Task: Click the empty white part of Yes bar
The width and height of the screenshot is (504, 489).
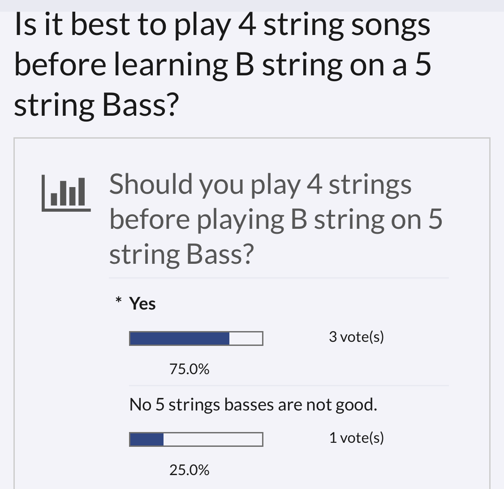Action: click(x=246, y=338)
